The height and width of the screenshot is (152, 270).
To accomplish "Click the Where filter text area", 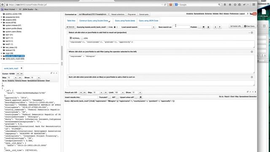I will pyautogui.click(x=162, y=64).
